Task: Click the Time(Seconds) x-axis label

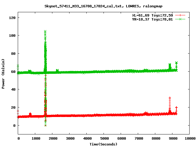Action: point(104,144)
